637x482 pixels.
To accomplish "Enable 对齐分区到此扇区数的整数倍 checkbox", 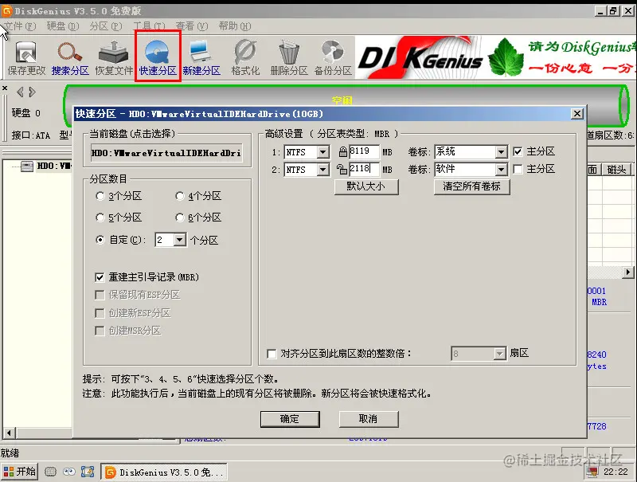I will [x=272, y=354].
